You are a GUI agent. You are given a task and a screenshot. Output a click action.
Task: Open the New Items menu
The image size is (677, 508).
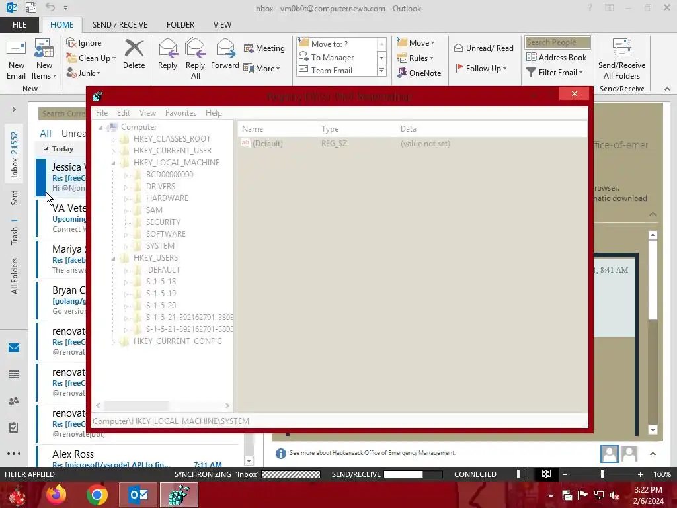pos(44,59)
